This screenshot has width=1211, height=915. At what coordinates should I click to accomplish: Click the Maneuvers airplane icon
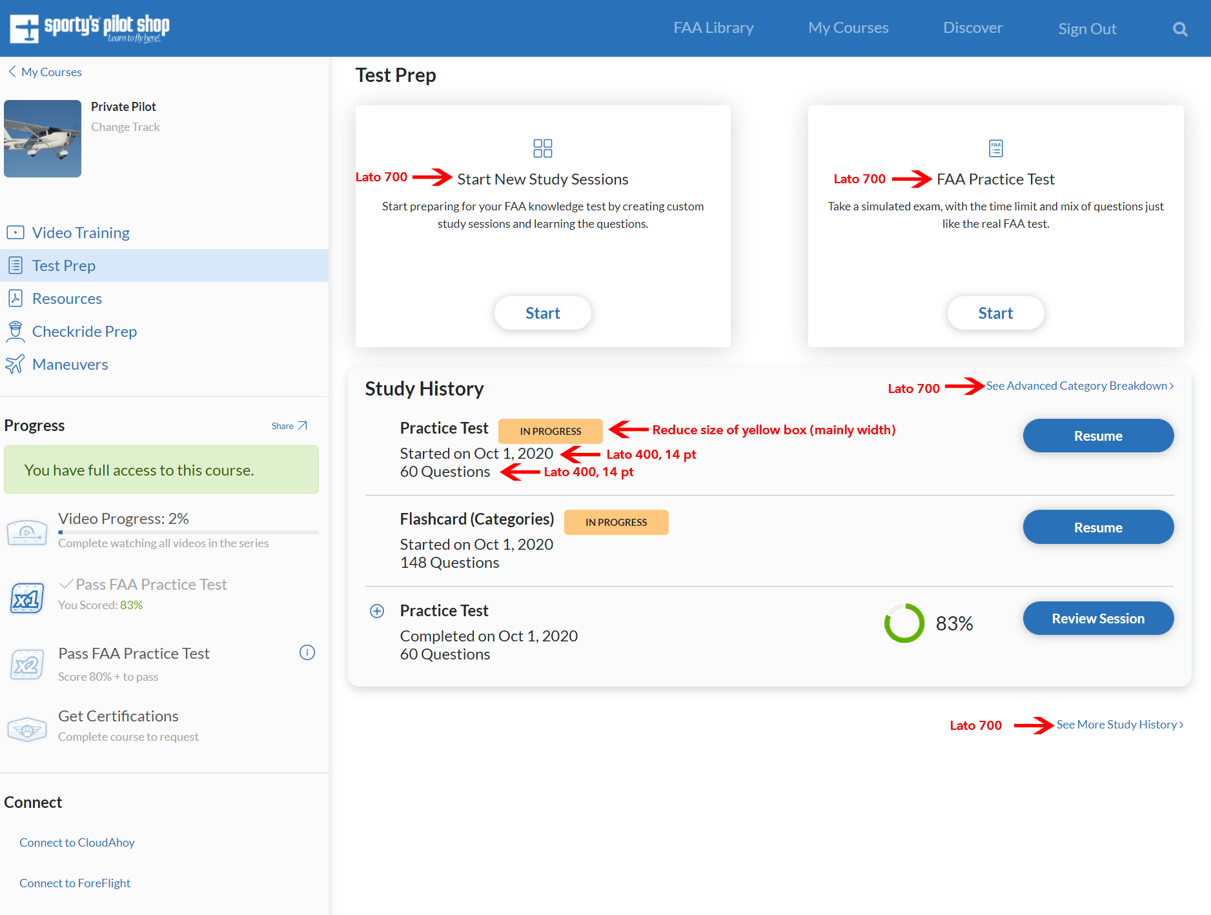(x=15, y=364)
